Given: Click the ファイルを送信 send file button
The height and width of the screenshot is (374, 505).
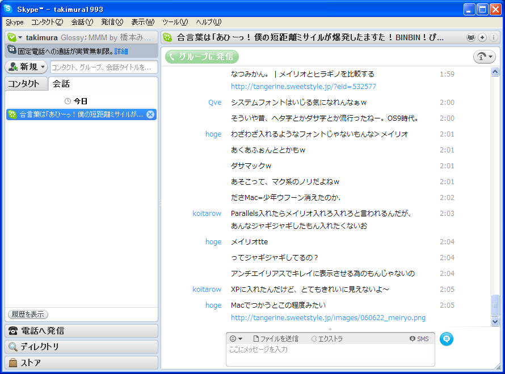Looking at the screenshot, I should coord(276,339).
